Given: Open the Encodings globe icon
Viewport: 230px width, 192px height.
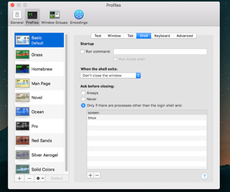Looking at the screenshot, I should click(79, 15).
